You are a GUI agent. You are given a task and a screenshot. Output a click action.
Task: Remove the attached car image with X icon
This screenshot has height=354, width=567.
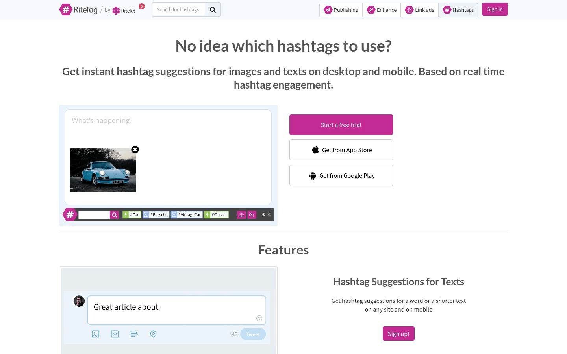coord(135,149)
